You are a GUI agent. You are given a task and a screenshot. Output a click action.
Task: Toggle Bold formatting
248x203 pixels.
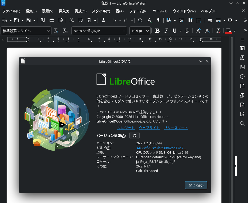coord(157,31)
